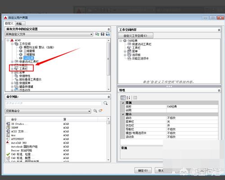Open the 仅所有命令 filter dropdown
225x180 pixels.
89,111
